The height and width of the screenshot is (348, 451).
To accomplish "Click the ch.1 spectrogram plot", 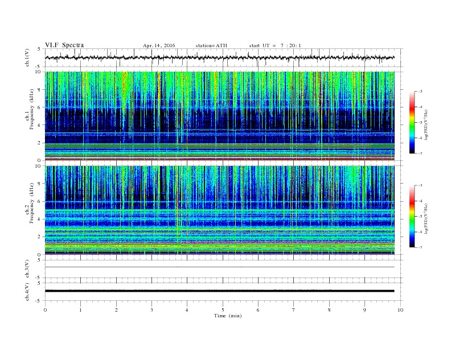I will pos(220,116).
